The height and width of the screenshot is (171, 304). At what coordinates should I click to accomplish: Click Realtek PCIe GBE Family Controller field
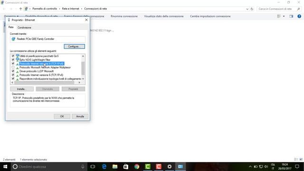pyautogui.click(x=47, y=39)
